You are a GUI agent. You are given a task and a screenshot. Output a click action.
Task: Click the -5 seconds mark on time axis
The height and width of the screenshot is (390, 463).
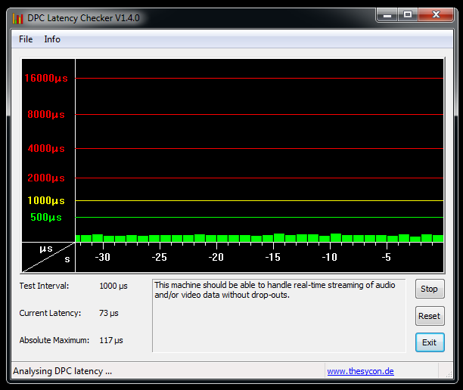click(x=386, y=258)
